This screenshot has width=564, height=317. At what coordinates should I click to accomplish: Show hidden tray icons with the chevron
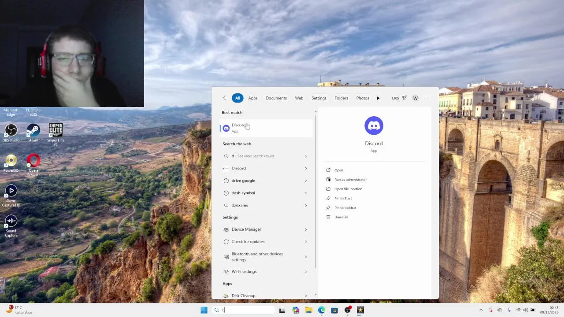[481, 310]
